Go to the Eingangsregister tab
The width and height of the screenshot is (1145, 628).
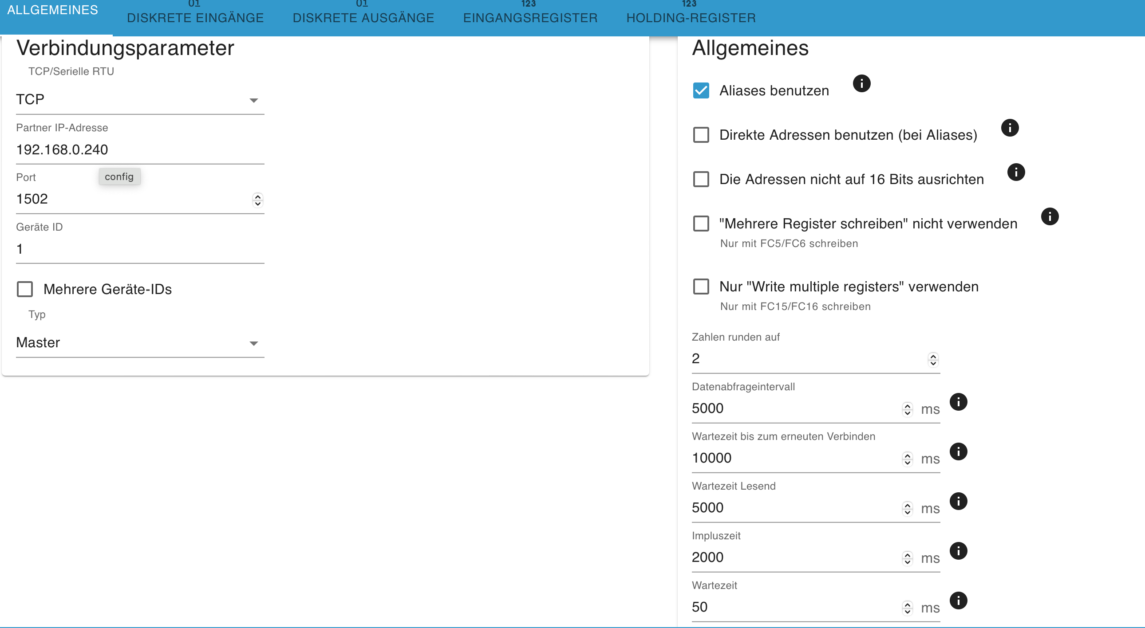[530, 18]
